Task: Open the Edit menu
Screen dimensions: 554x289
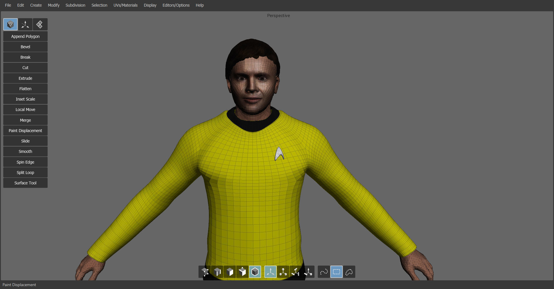Action: point(20,5)
